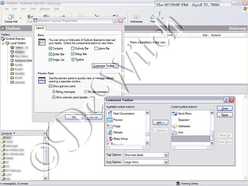Select the Beside messages radio button
The image size is (248, 186).
click(x=86, y=92)
